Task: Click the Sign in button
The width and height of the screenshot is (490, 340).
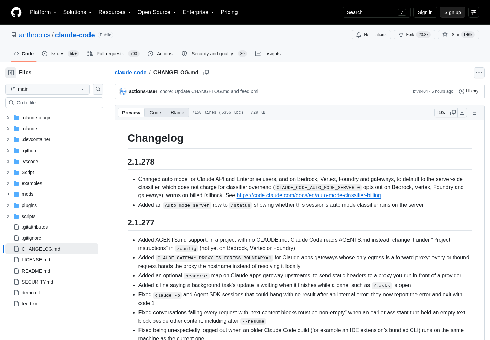Action: [x=425, y=12]
